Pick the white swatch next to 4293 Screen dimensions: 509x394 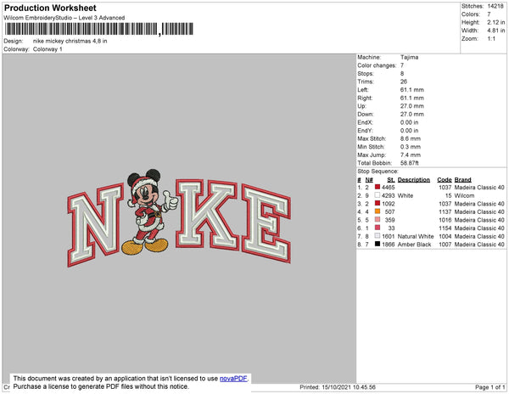(378, 195)
